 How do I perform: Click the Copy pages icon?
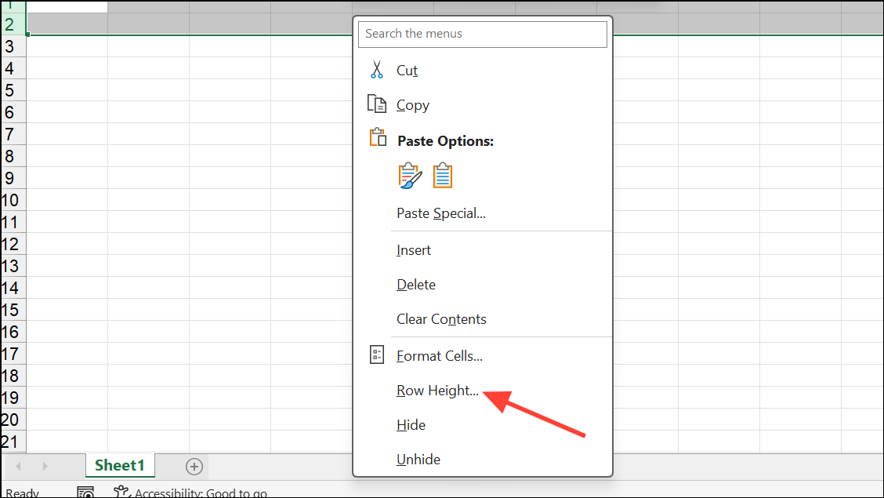(x=377, y=104)
